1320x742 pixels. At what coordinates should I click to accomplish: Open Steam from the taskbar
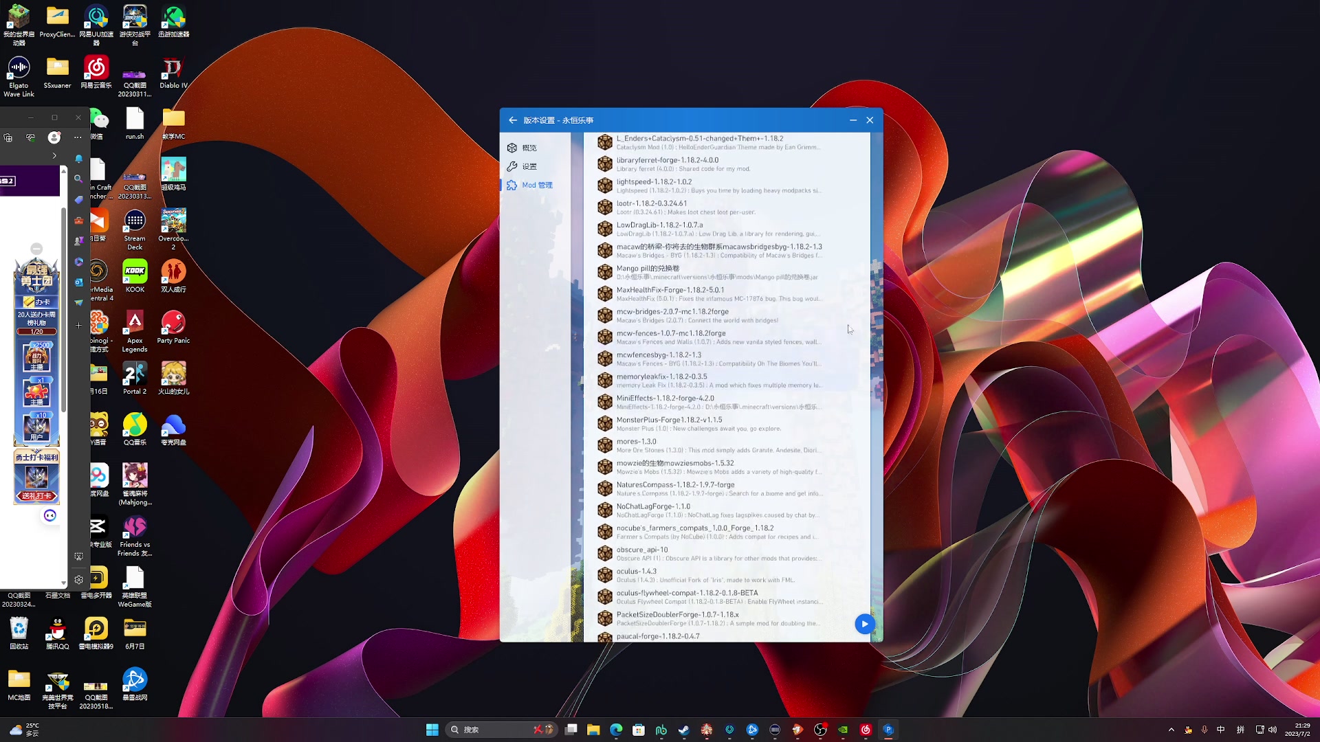[x=683, y=730]
